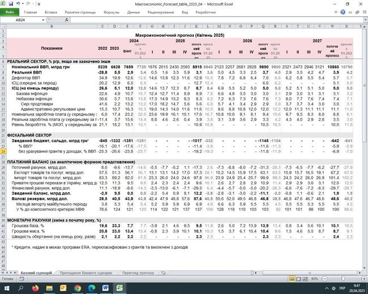This screenshot has height=294, width=368.
Task: Switch to Page Break Preview icon
Action: pyautogui.click(x=305, y=279)
